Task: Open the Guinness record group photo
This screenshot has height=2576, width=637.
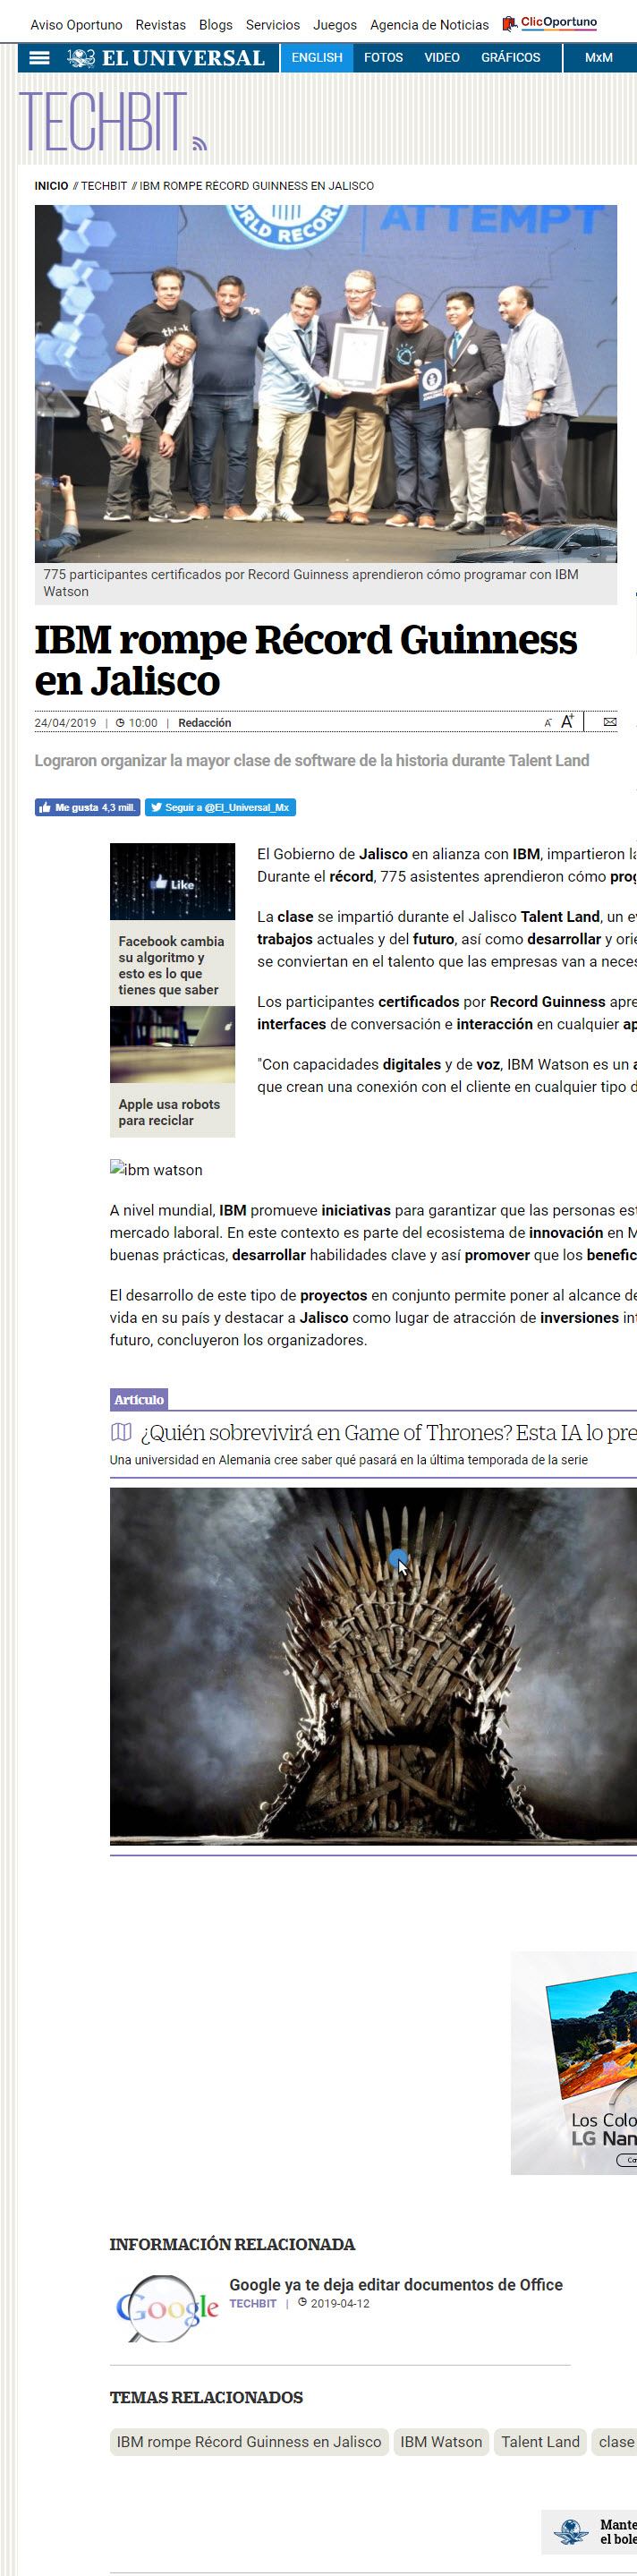Action: click(326, 383)
